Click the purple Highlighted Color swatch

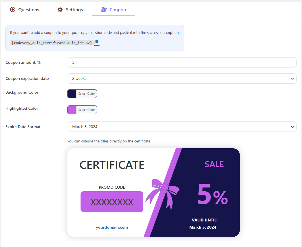click(72, 109)
